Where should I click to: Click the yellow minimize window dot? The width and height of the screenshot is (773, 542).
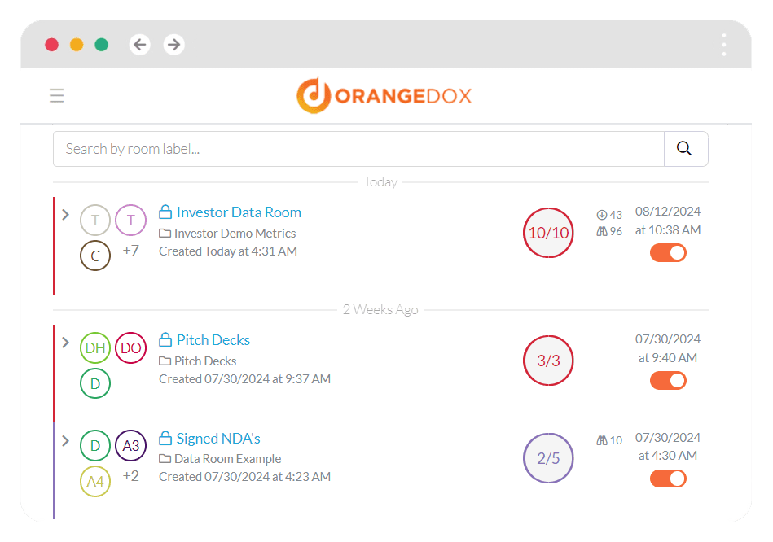[77, 45]
